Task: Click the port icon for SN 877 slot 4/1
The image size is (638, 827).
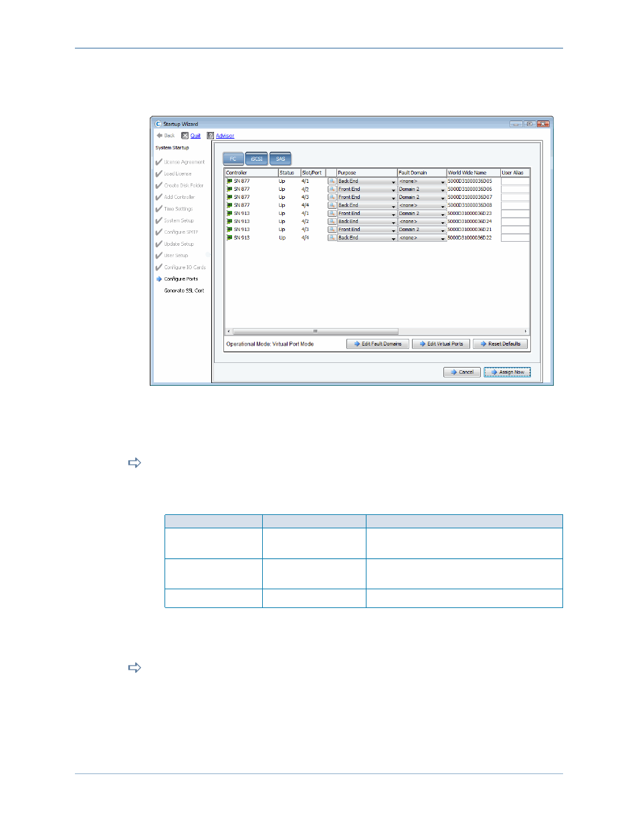Action: 229,181
